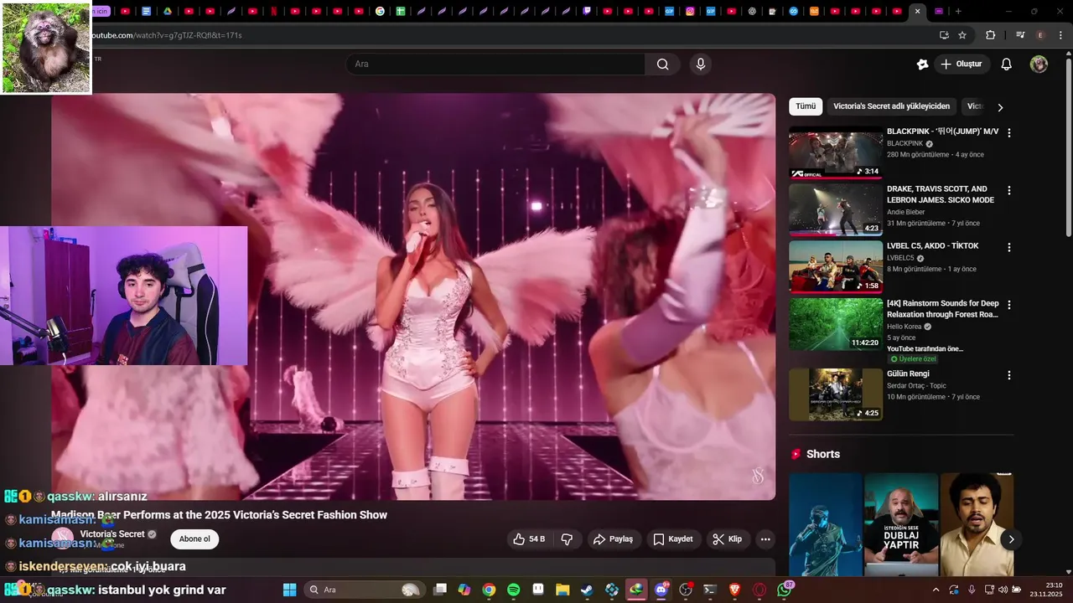Open File Explorer from the taskbar

click(x=562, y=590)
